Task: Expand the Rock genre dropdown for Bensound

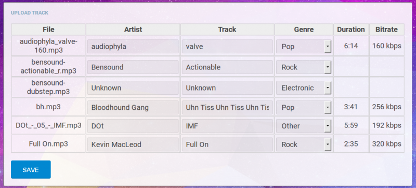Action: 304,67
